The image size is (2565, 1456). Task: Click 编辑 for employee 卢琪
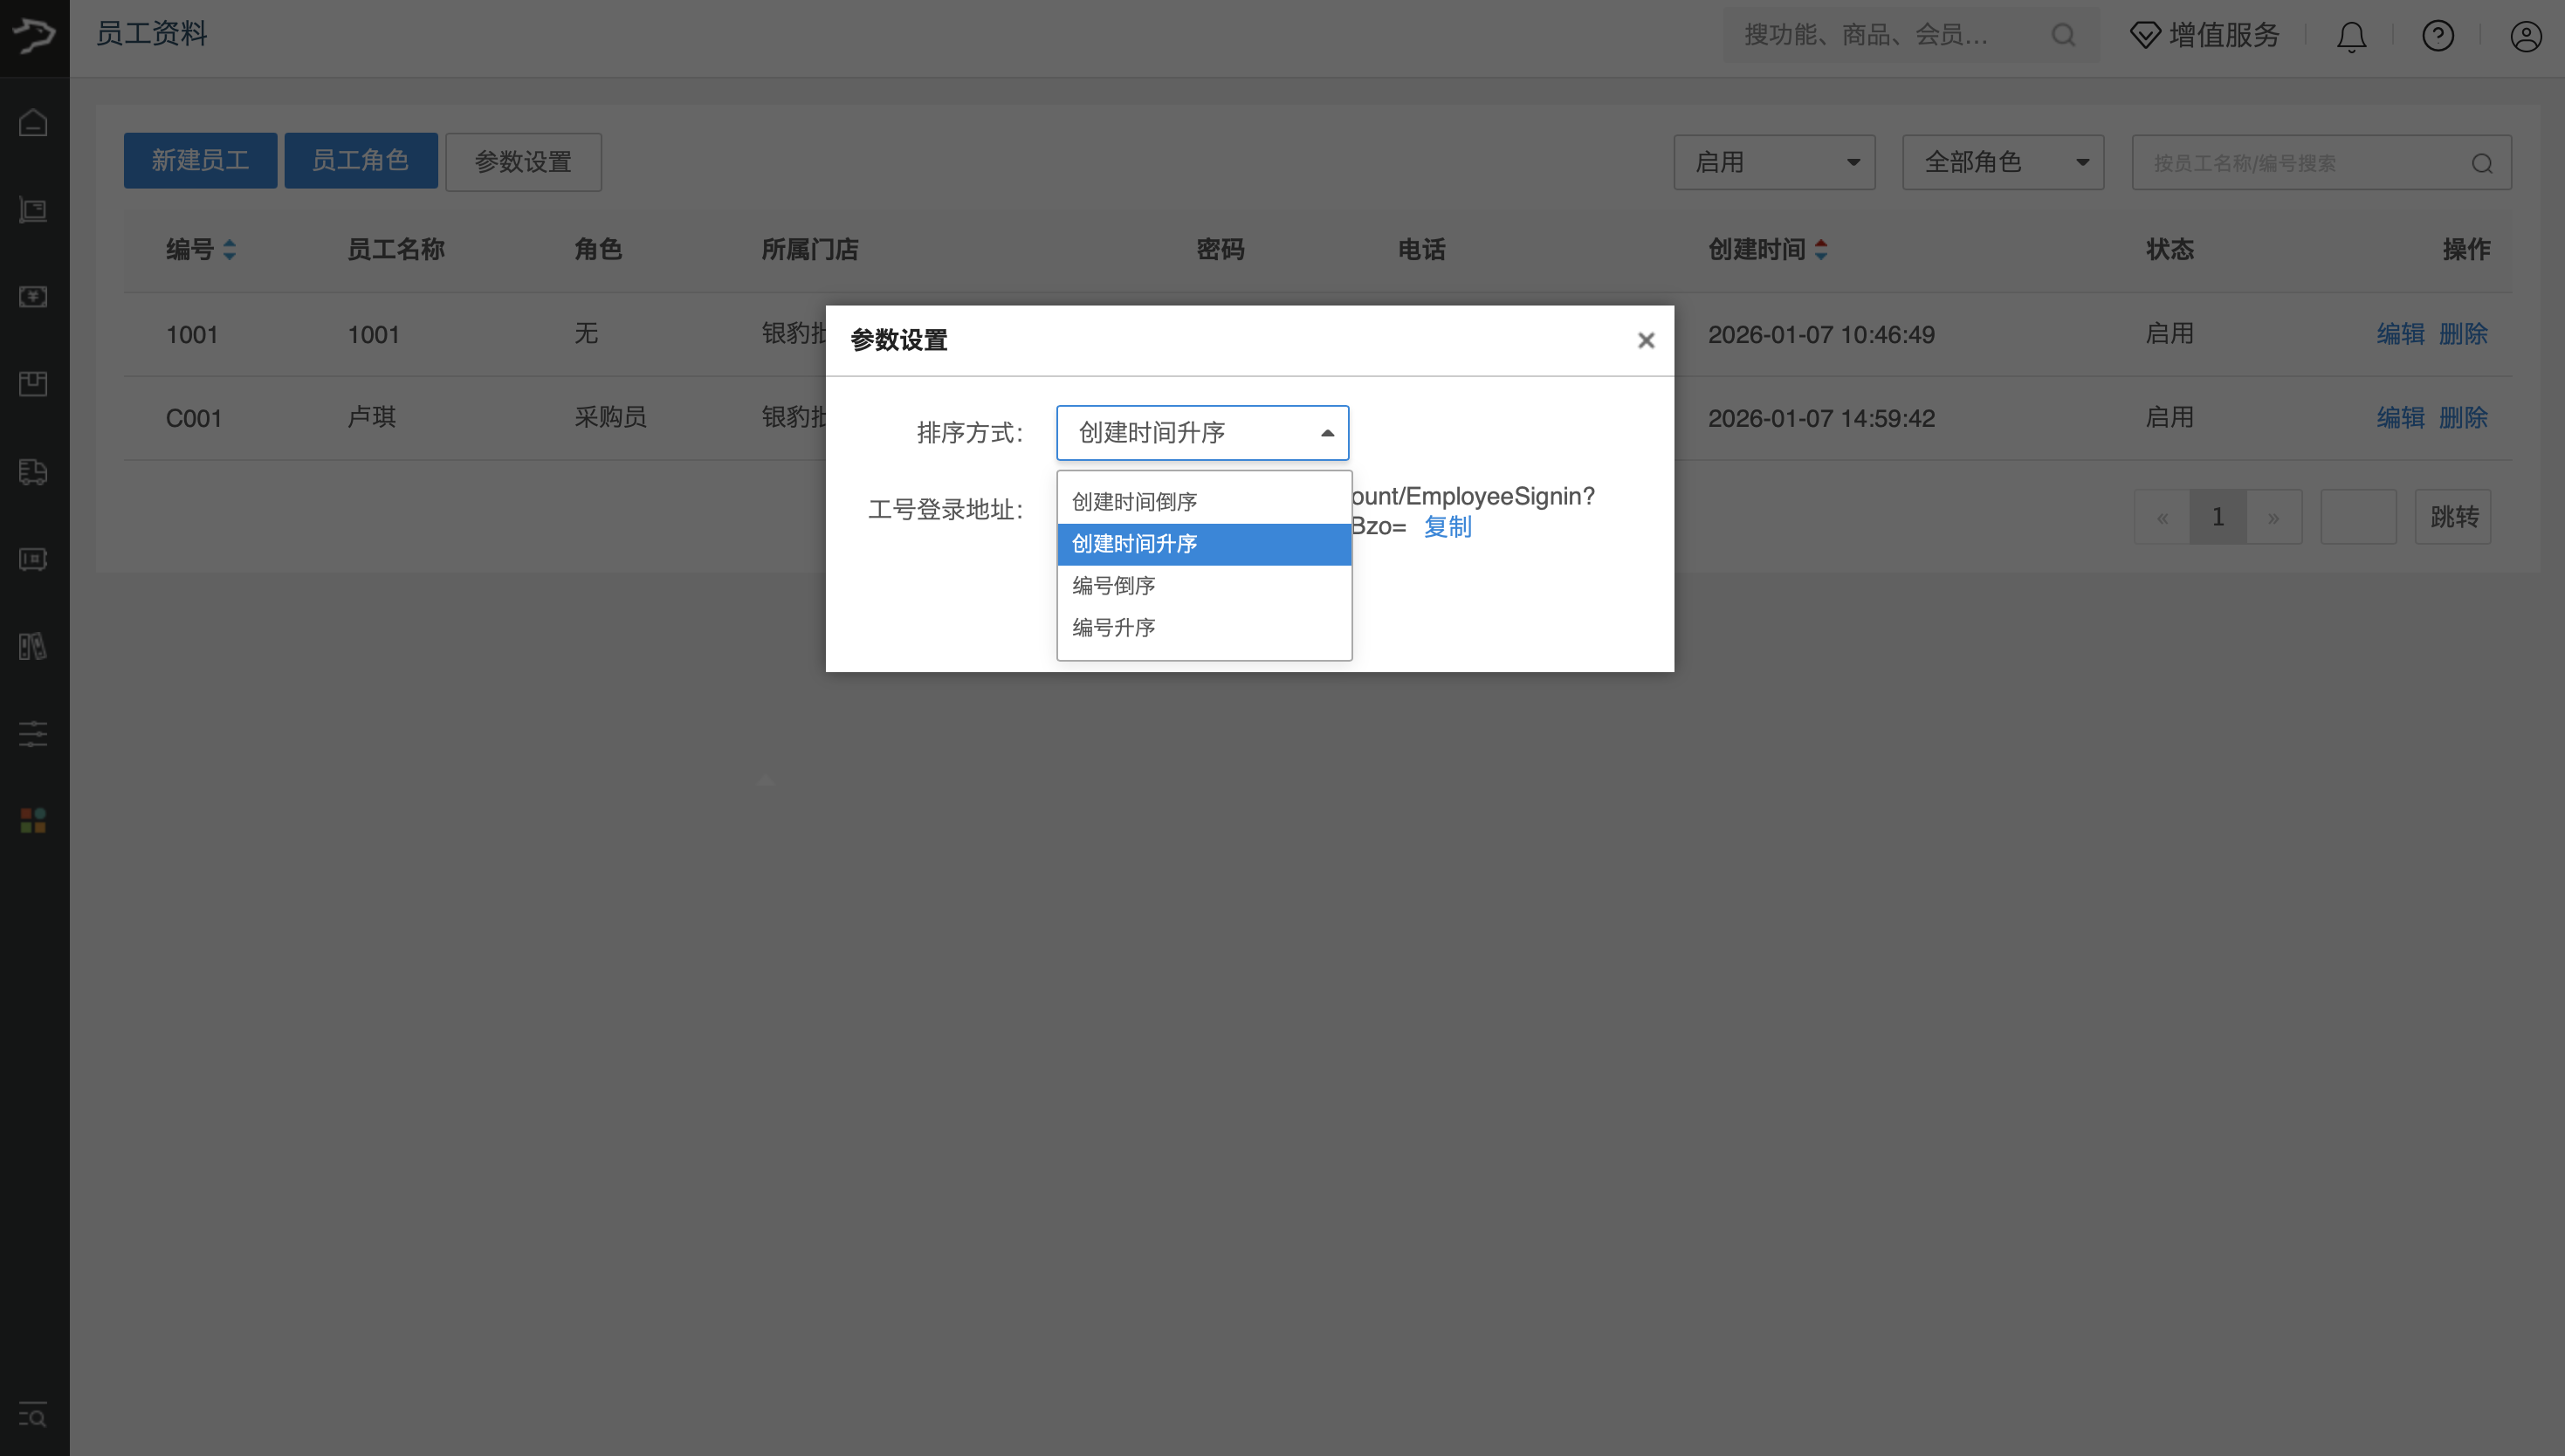(x=2400, y=418)
